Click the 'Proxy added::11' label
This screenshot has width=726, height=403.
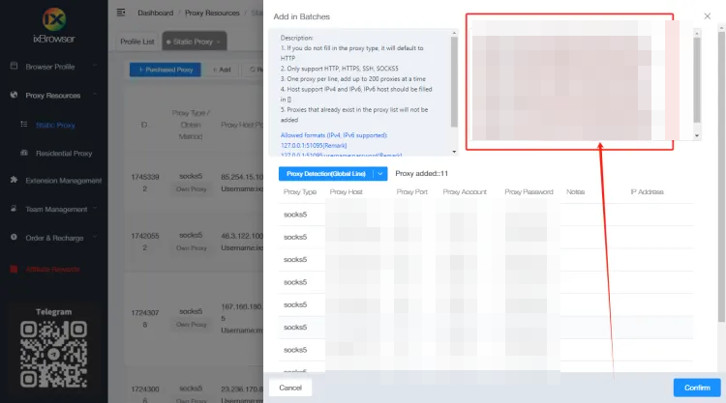pos(421,174)
